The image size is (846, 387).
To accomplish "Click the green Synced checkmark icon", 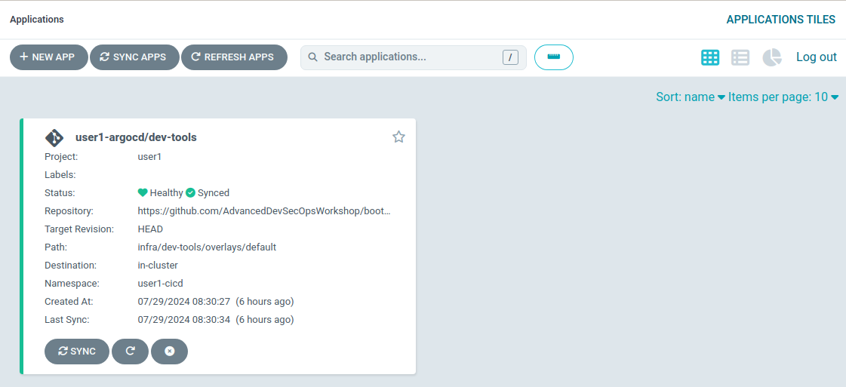I will click(190, 192).
